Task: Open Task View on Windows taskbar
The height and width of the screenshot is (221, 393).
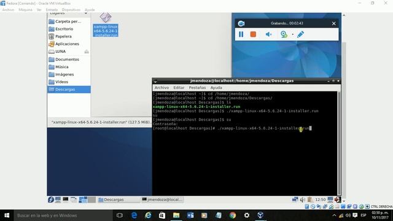Action: 120,215
